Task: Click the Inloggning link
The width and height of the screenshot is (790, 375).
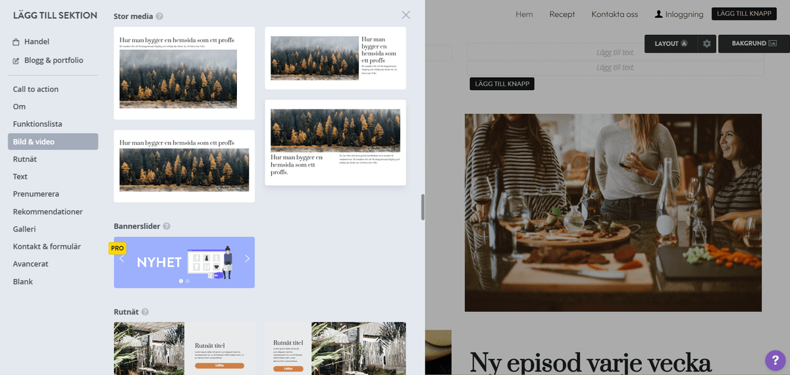Action: click(679, 14)
